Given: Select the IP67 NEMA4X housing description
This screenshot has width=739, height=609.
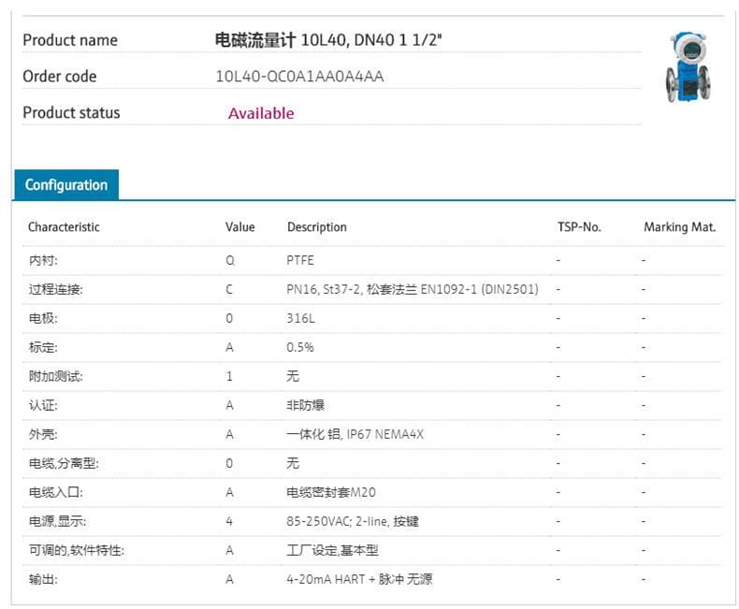Looking at the screenshot, I should tap(355, 435).
